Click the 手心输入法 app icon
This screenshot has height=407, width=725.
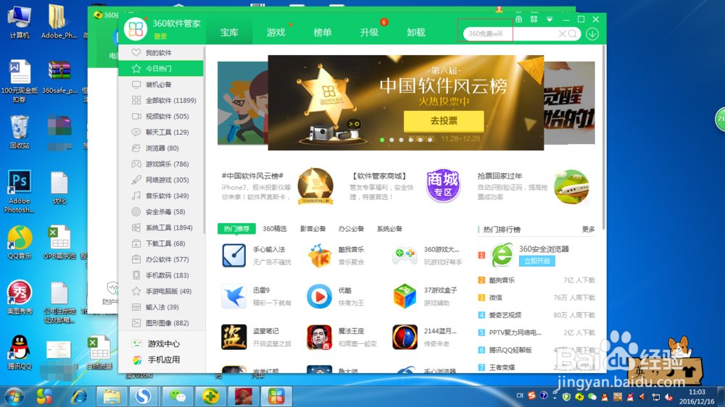pos(234,255)
